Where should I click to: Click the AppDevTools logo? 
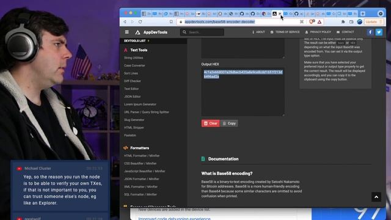(152, 32)
